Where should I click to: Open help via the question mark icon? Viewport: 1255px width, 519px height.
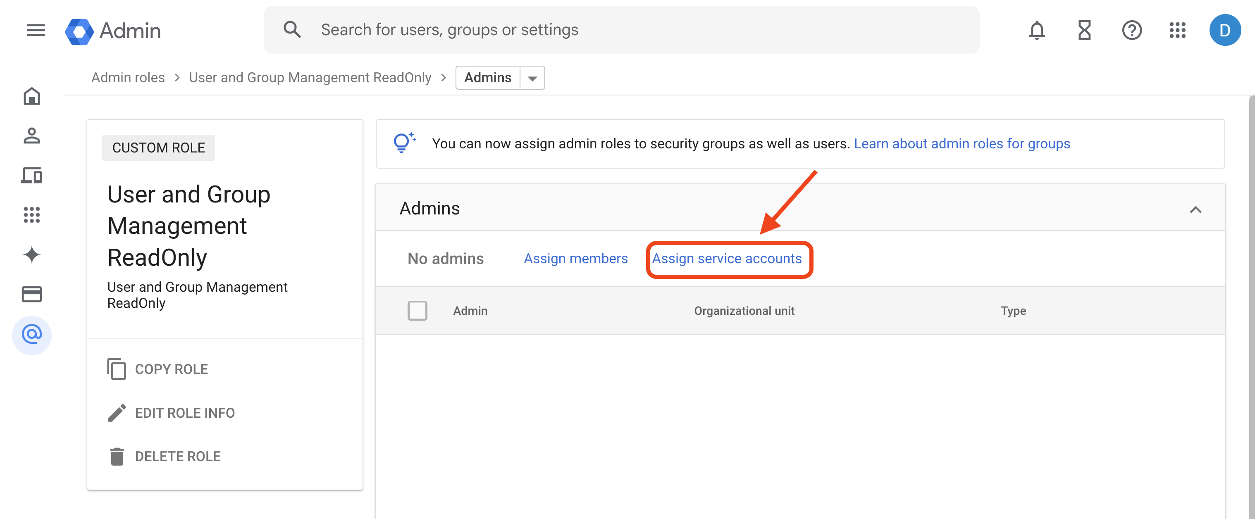1132,30
